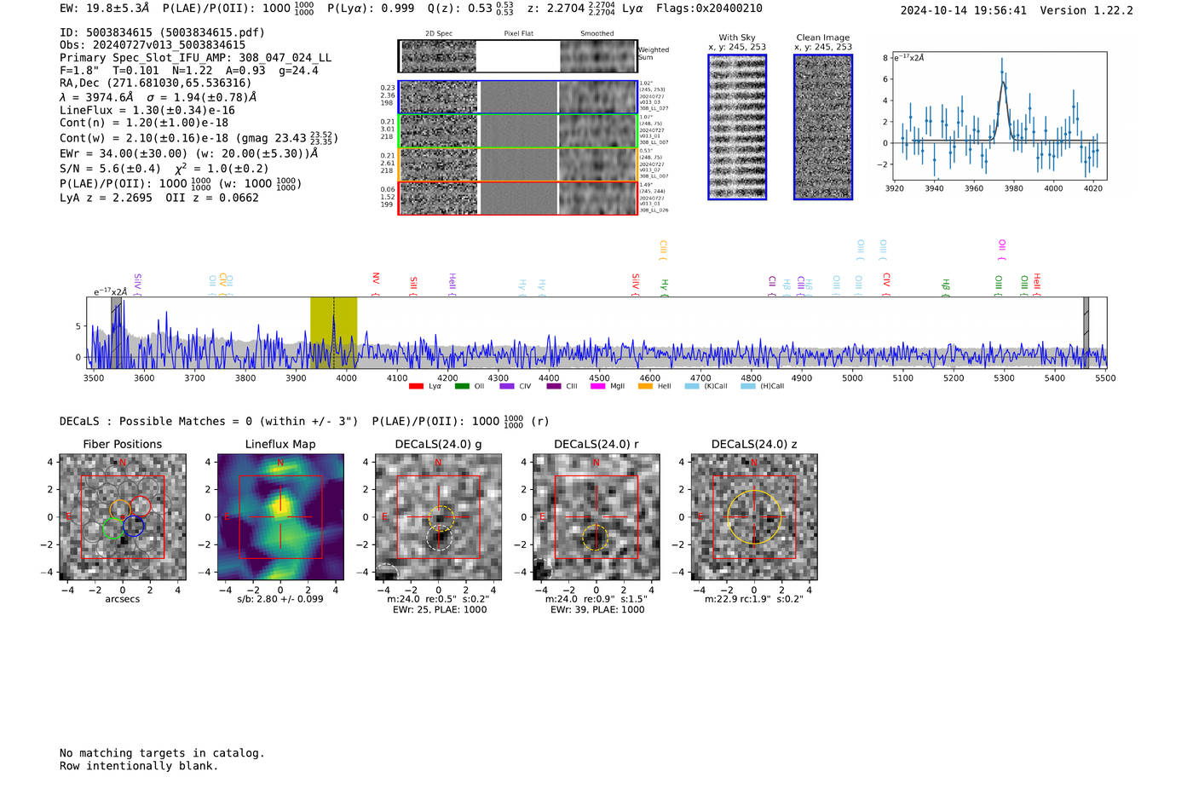The image size is (1193, 812).
Task: Open the Clean Image cutout
Action: [823, 127]
